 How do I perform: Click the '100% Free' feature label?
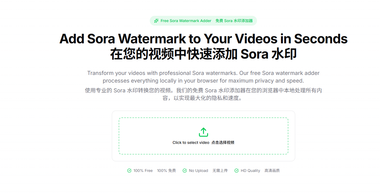[143, 171]
